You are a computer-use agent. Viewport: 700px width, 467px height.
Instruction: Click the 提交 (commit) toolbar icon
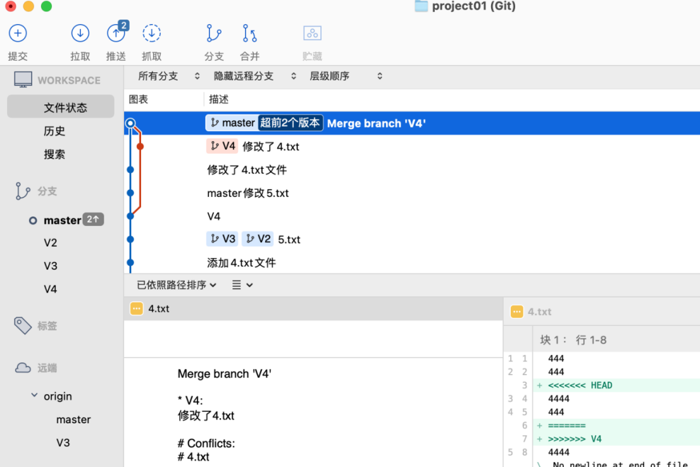pyautogui.click(x=18, y=33)
